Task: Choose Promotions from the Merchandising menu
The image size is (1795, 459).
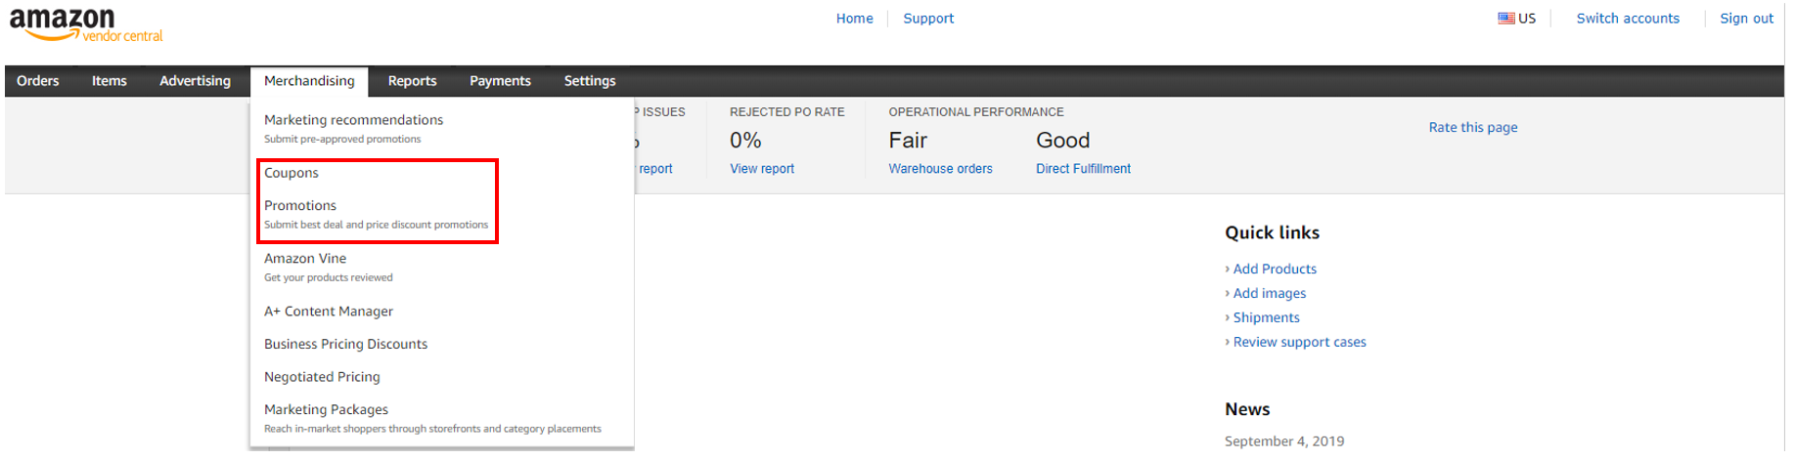Action: tap(300, 206)
